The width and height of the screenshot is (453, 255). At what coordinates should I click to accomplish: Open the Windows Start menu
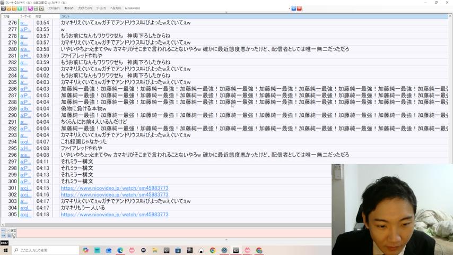tap(5, 250)
